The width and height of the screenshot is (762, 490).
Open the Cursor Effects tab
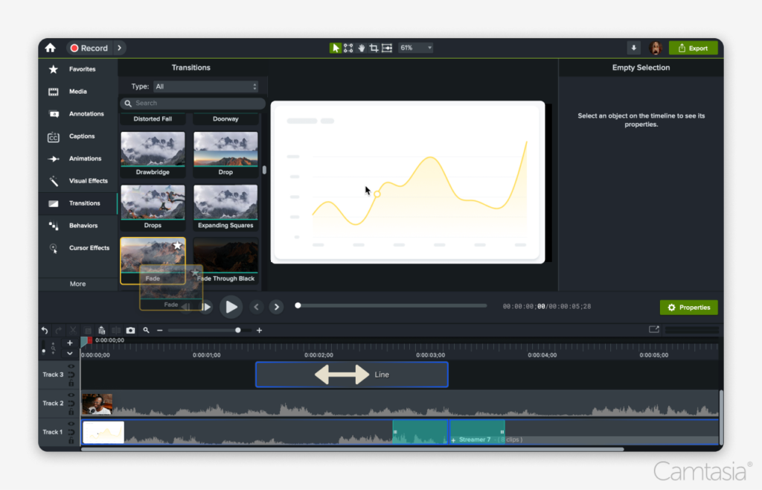point(77,248)
